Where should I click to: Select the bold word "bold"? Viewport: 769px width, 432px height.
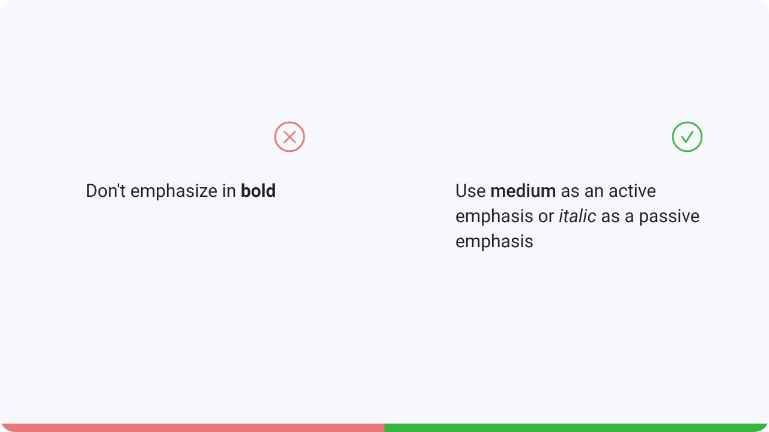(x=258, y=191)
